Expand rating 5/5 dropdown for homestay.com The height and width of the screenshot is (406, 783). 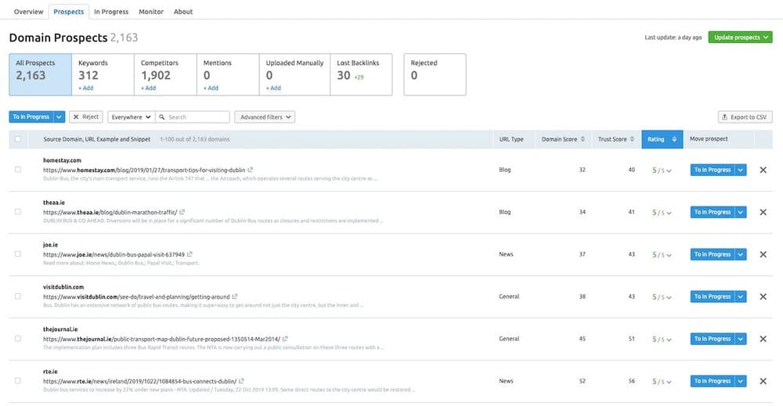point(662,170)
